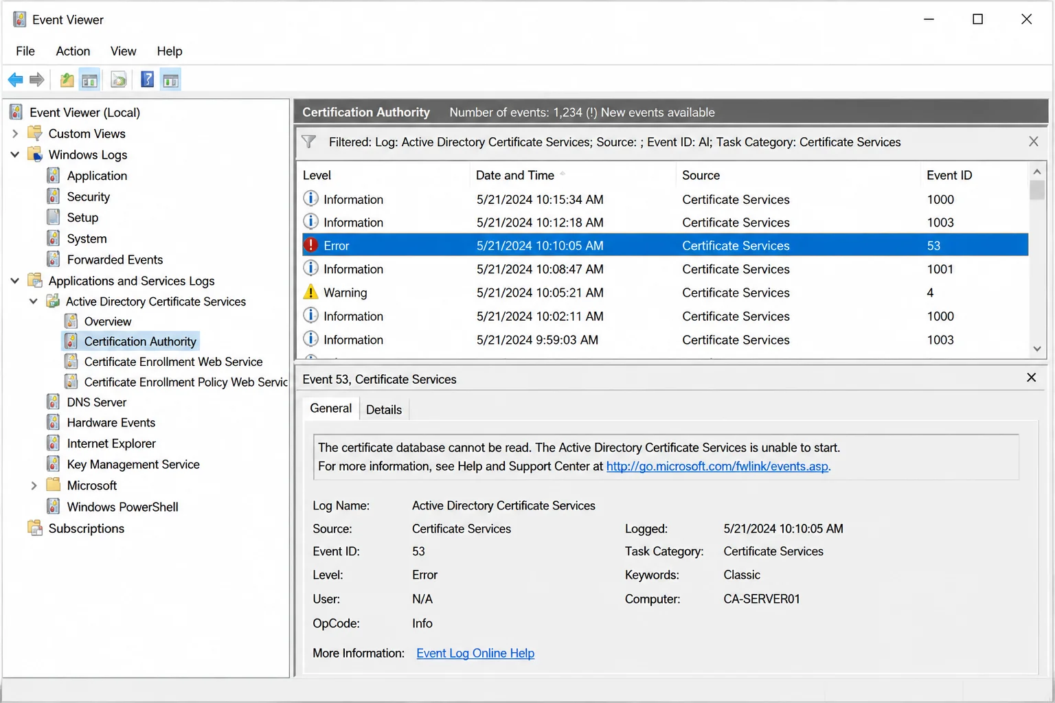Expand the Microsoft folder node
The height and width of the screenshot is (703, 1055).
[34, 485]
